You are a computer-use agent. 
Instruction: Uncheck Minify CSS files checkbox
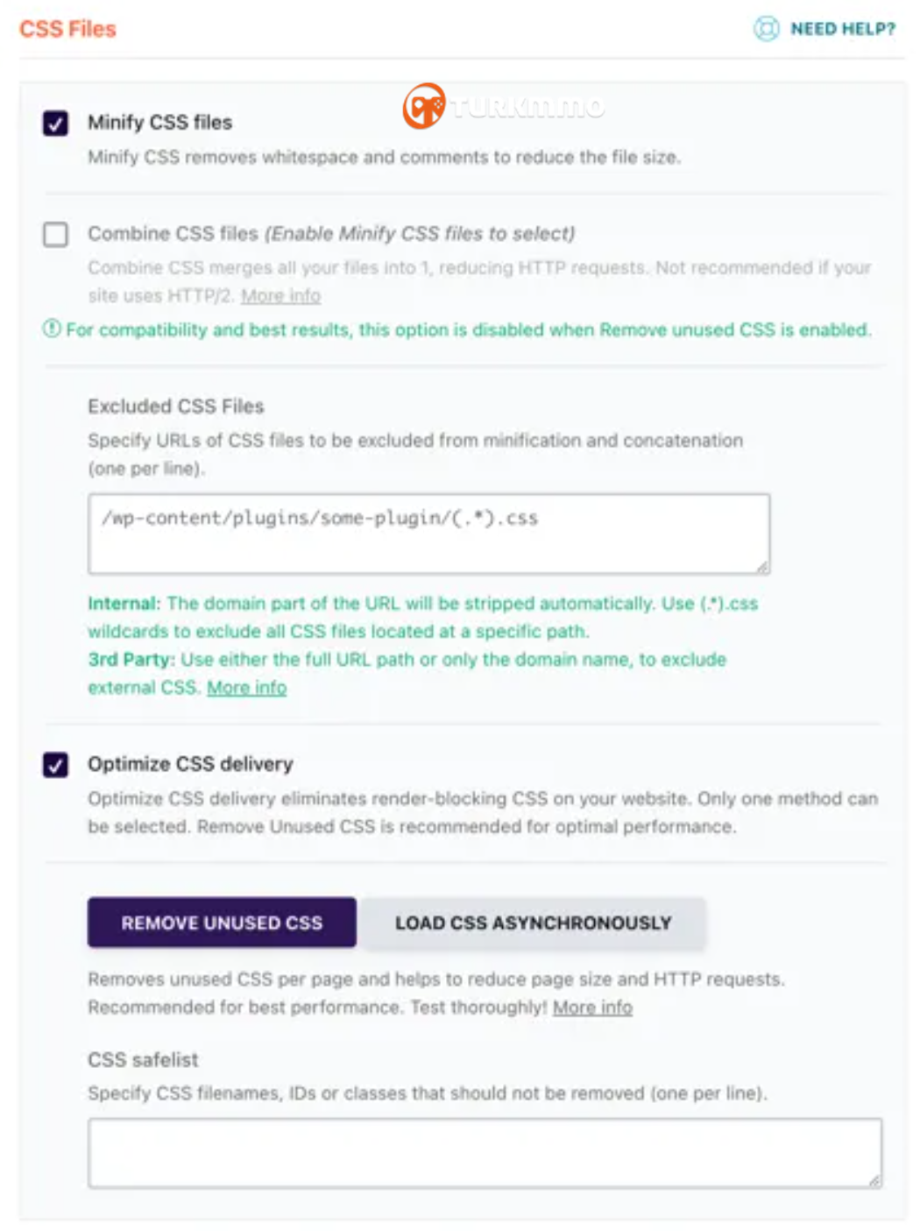click(56, 124)
